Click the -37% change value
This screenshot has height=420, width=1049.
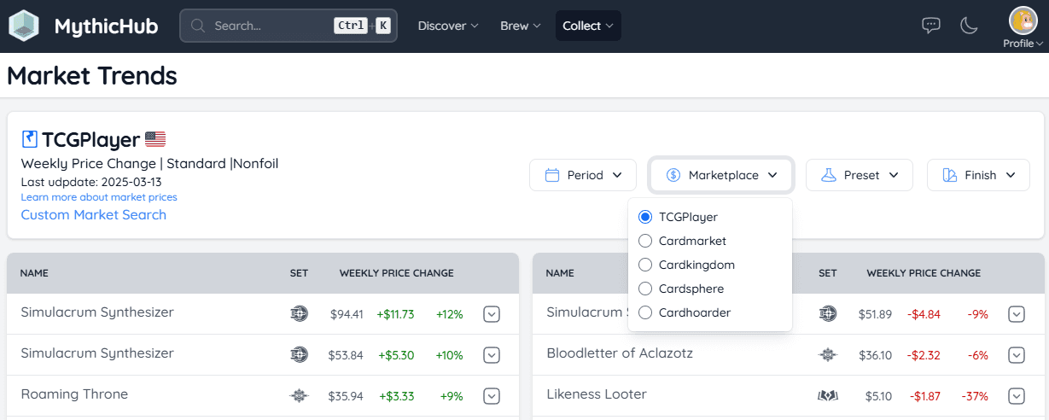[973, 396]
